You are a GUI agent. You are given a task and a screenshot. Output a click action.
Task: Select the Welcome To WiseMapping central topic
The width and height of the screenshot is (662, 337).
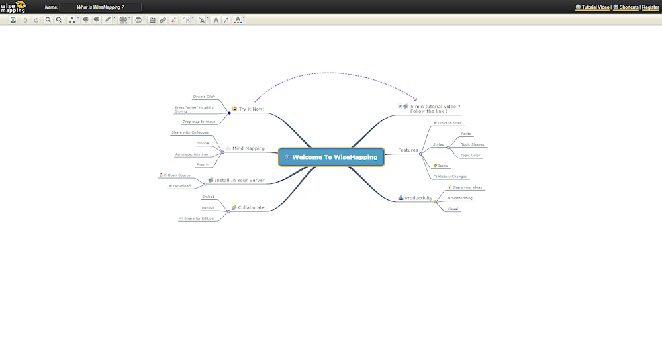[332, 157]
